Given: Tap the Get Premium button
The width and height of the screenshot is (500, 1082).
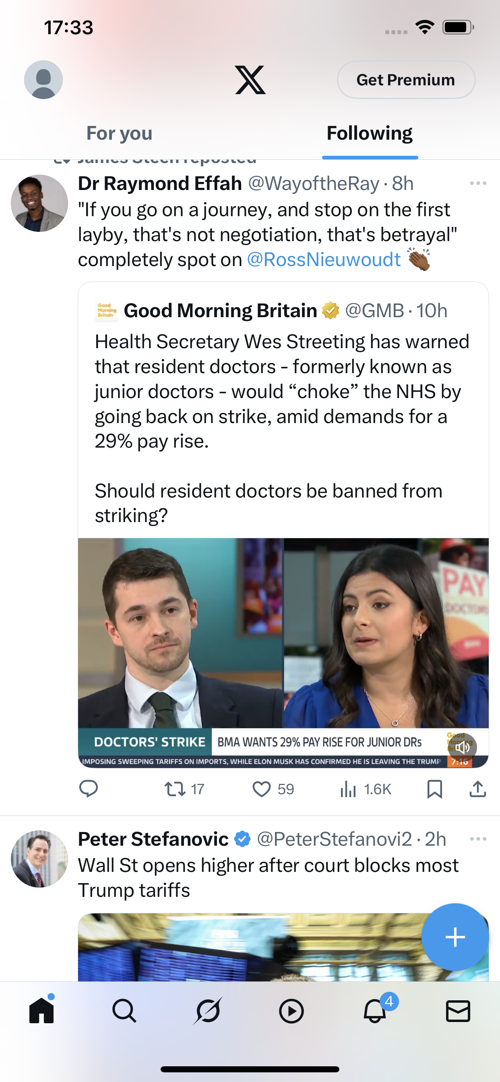Looking at the screenshot, I should (x=406, y=80).
